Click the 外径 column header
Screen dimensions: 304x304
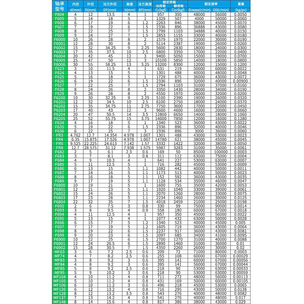pos(90,4)
